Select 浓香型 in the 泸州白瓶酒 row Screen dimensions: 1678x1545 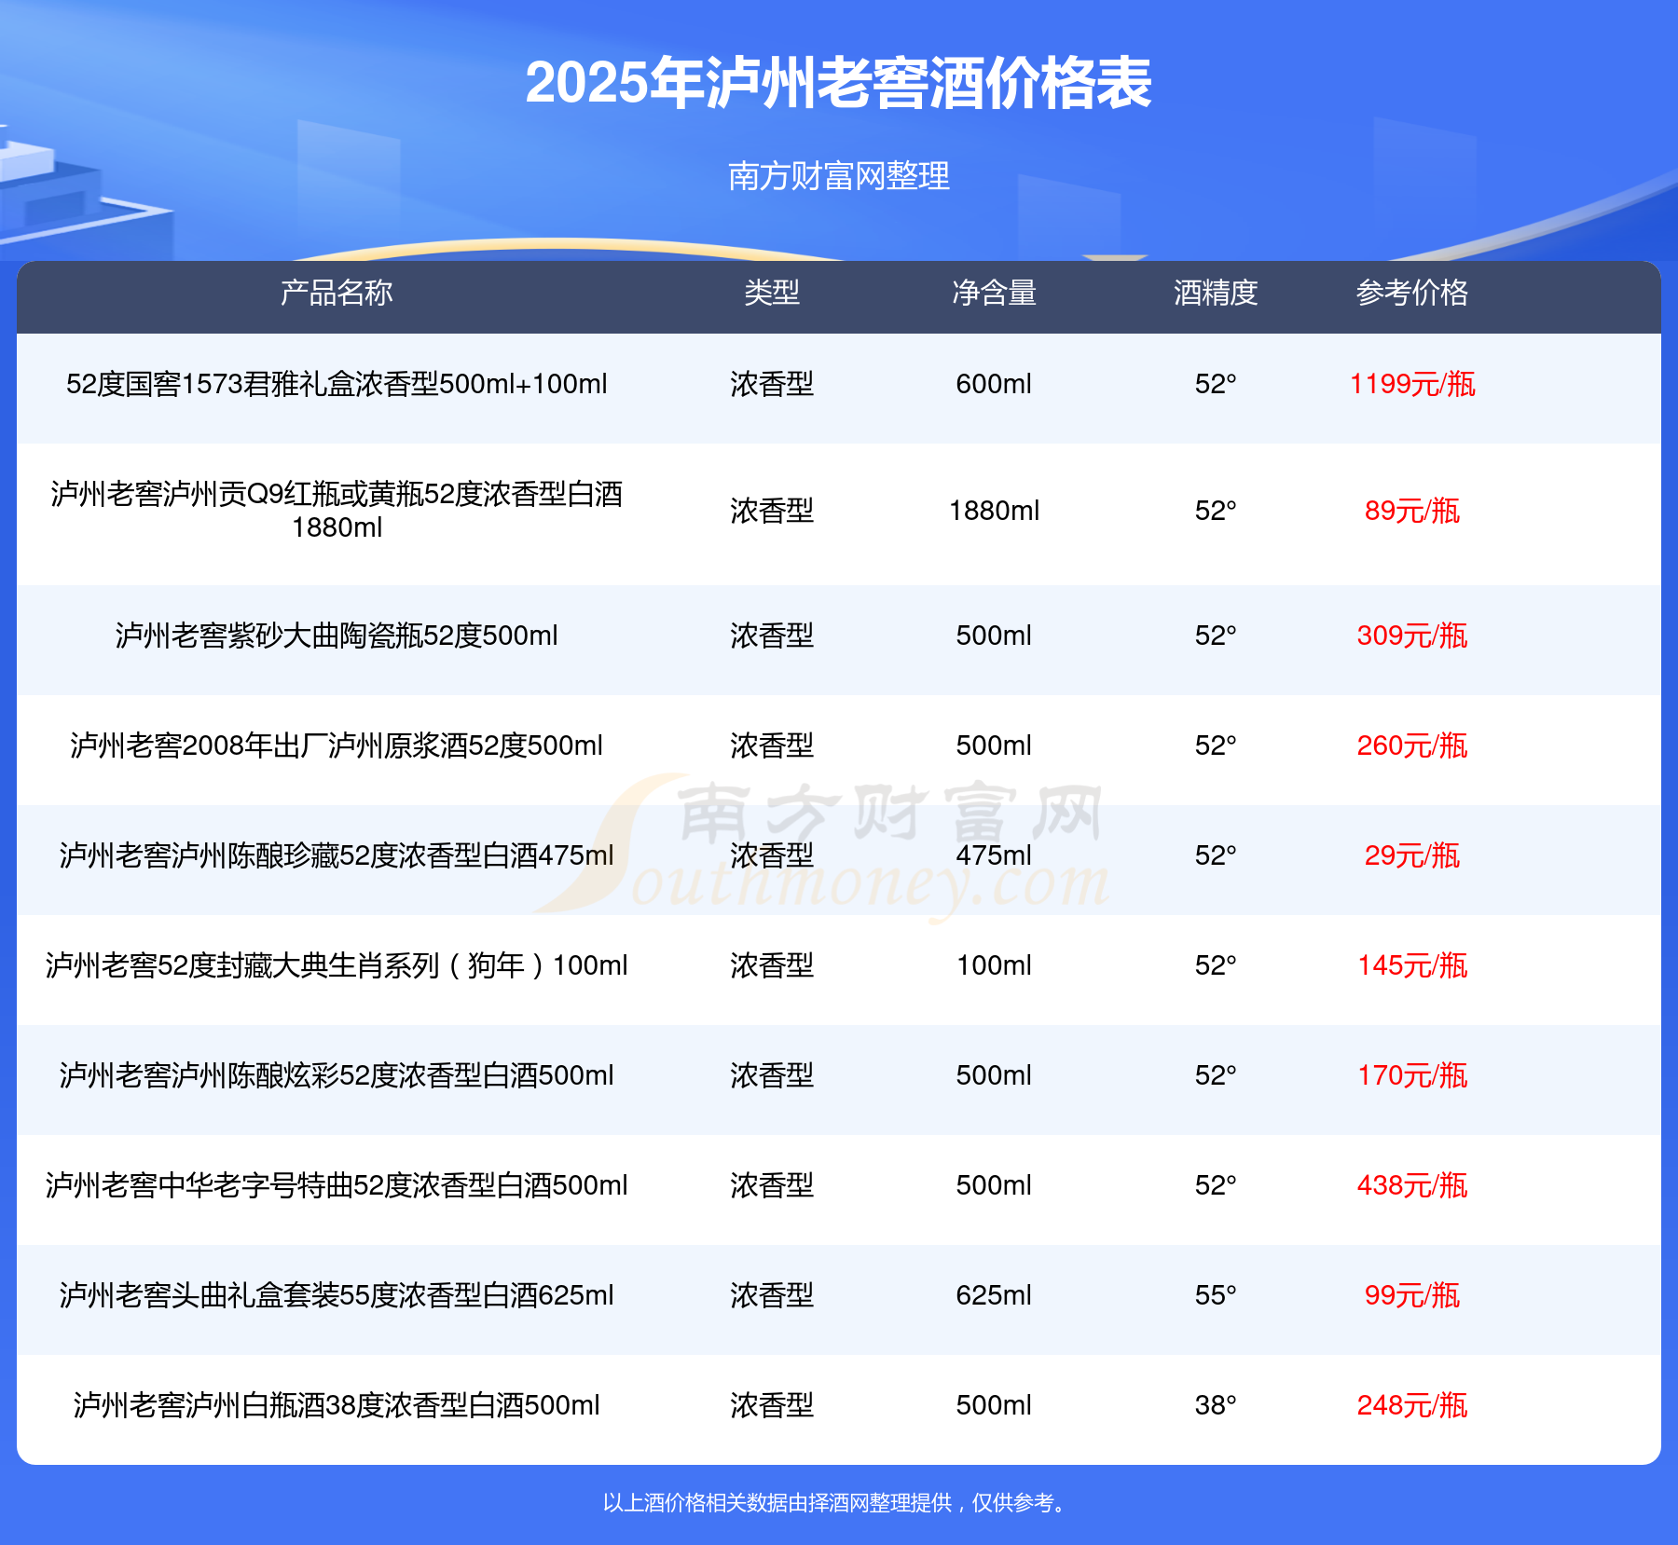click(x=772, y=1405)
